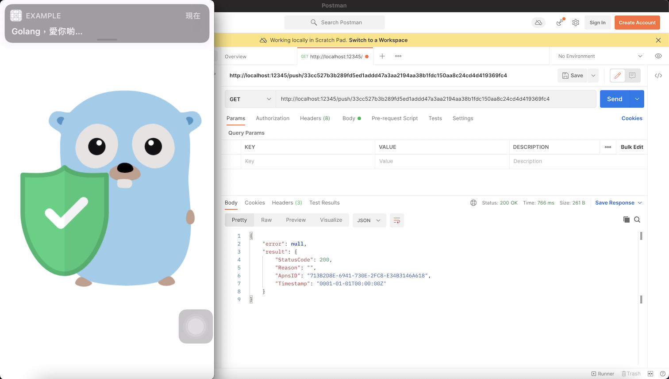The image size is (669, 379).
Task: Click the Search Postman field
Action: pyautogui.click(x=334, y=23)
